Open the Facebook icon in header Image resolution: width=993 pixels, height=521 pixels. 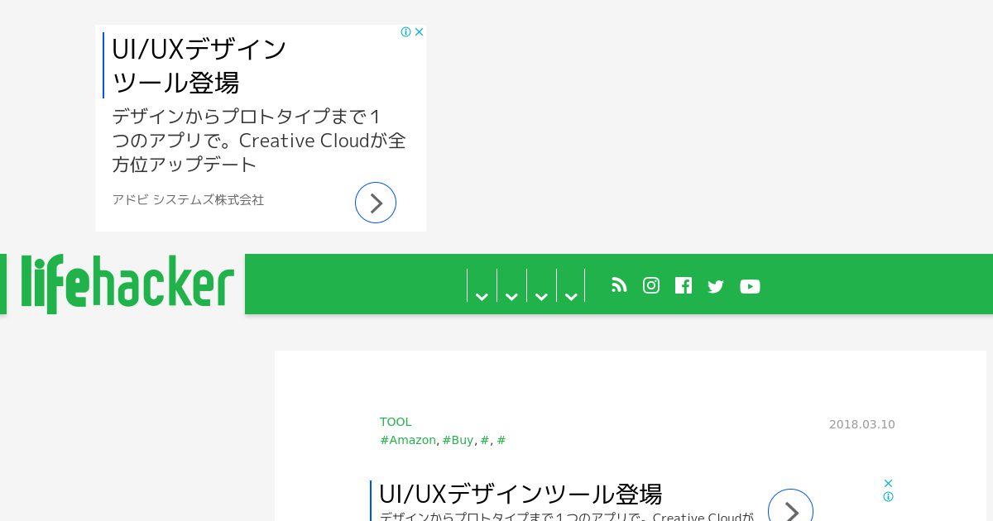pos(684,285)
